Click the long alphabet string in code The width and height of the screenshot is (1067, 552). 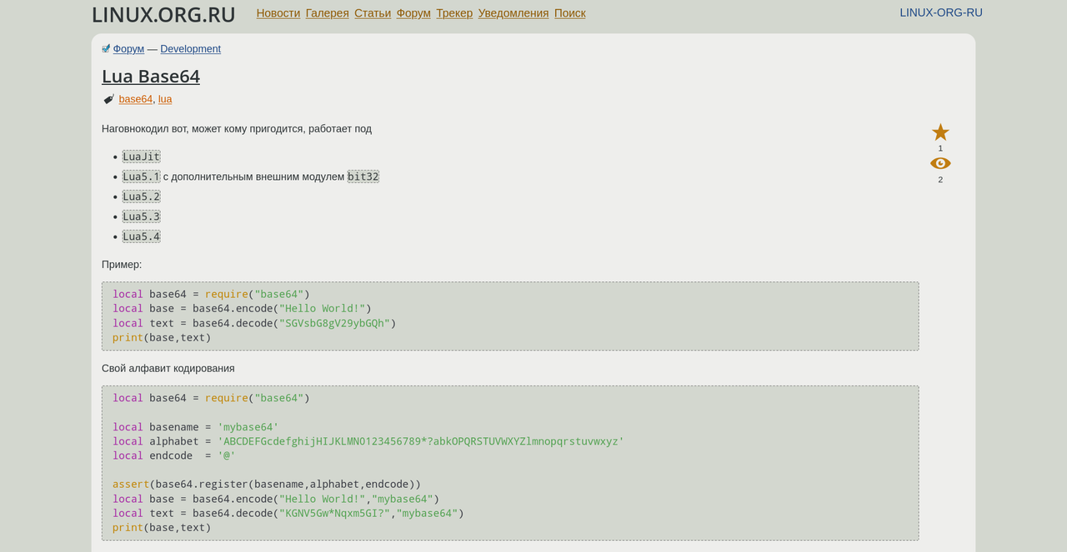click(421, 441)
